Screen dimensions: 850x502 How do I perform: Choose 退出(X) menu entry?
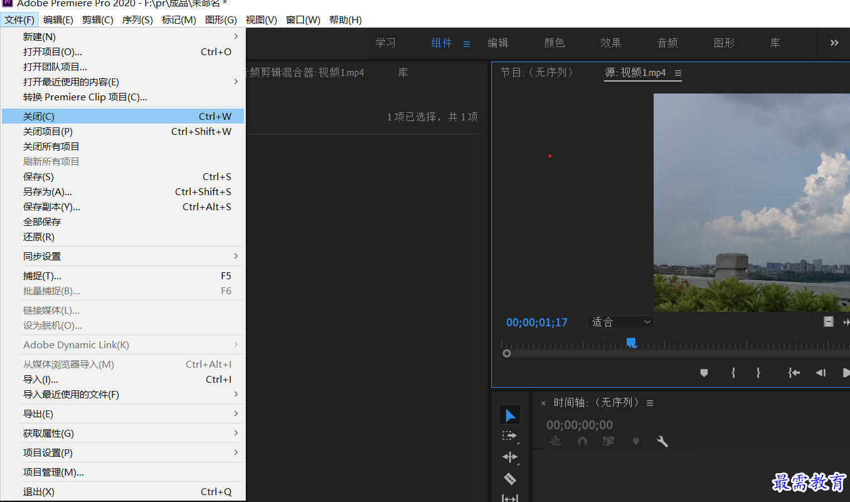coord(123,491)
